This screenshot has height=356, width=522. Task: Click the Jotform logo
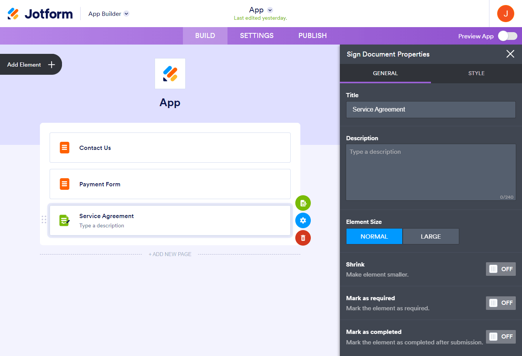40,14
